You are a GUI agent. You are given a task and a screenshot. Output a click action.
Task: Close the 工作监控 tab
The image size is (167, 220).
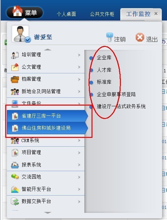pos(156,14)
